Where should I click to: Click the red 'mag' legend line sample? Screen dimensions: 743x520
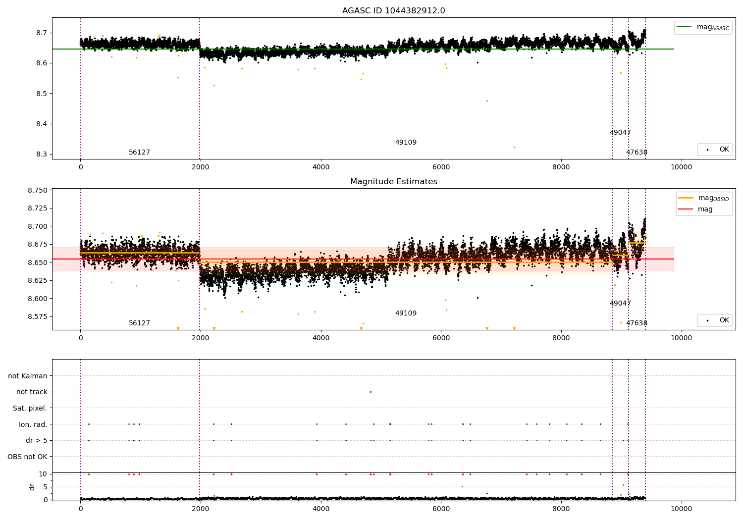pos(686,209)
